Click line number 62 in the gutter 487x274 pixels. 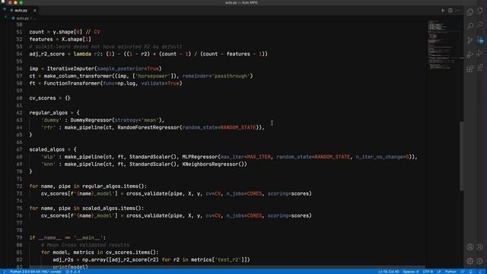pos(19,113)
